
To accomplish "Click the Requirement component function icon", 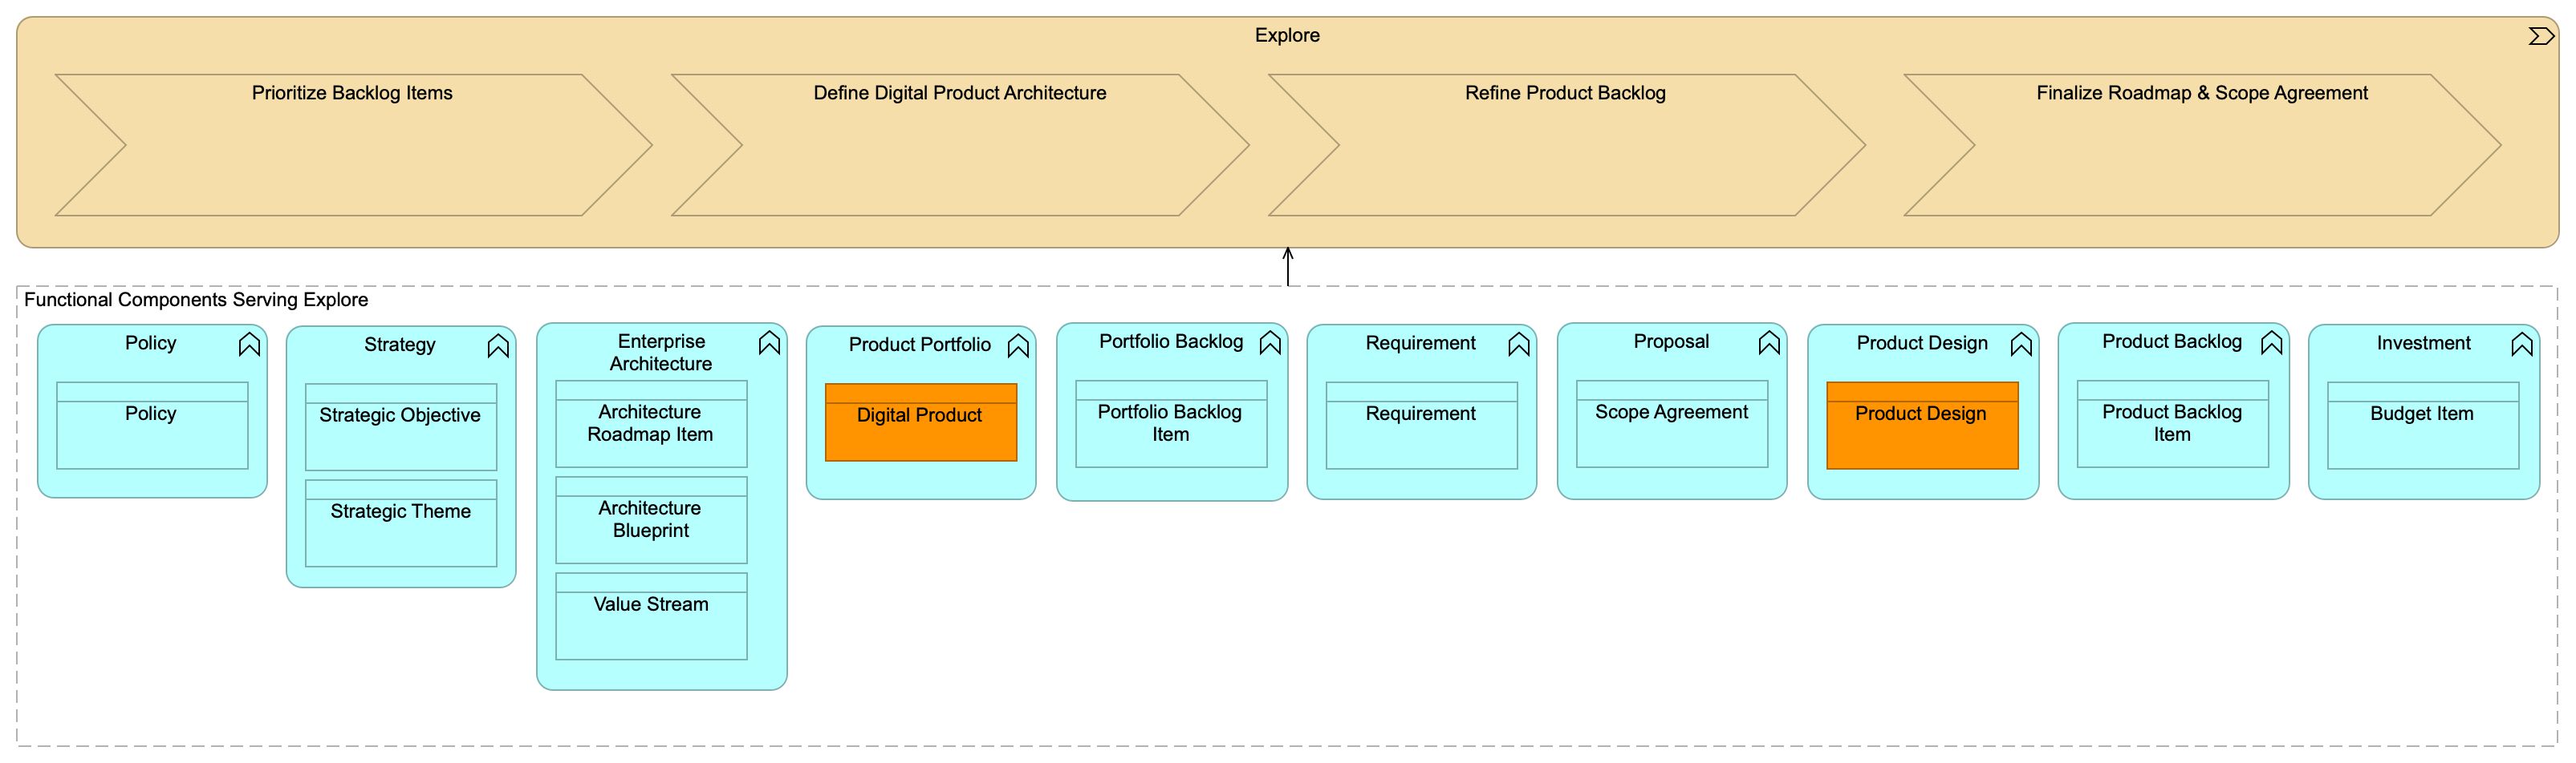I will [x=1519, y=345].
